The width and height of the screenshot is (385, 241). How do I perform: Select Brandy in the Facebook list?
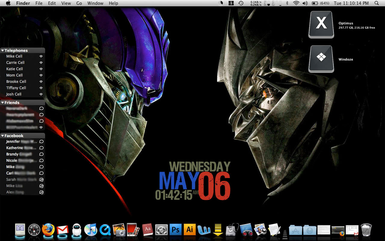tap(23, 154)
